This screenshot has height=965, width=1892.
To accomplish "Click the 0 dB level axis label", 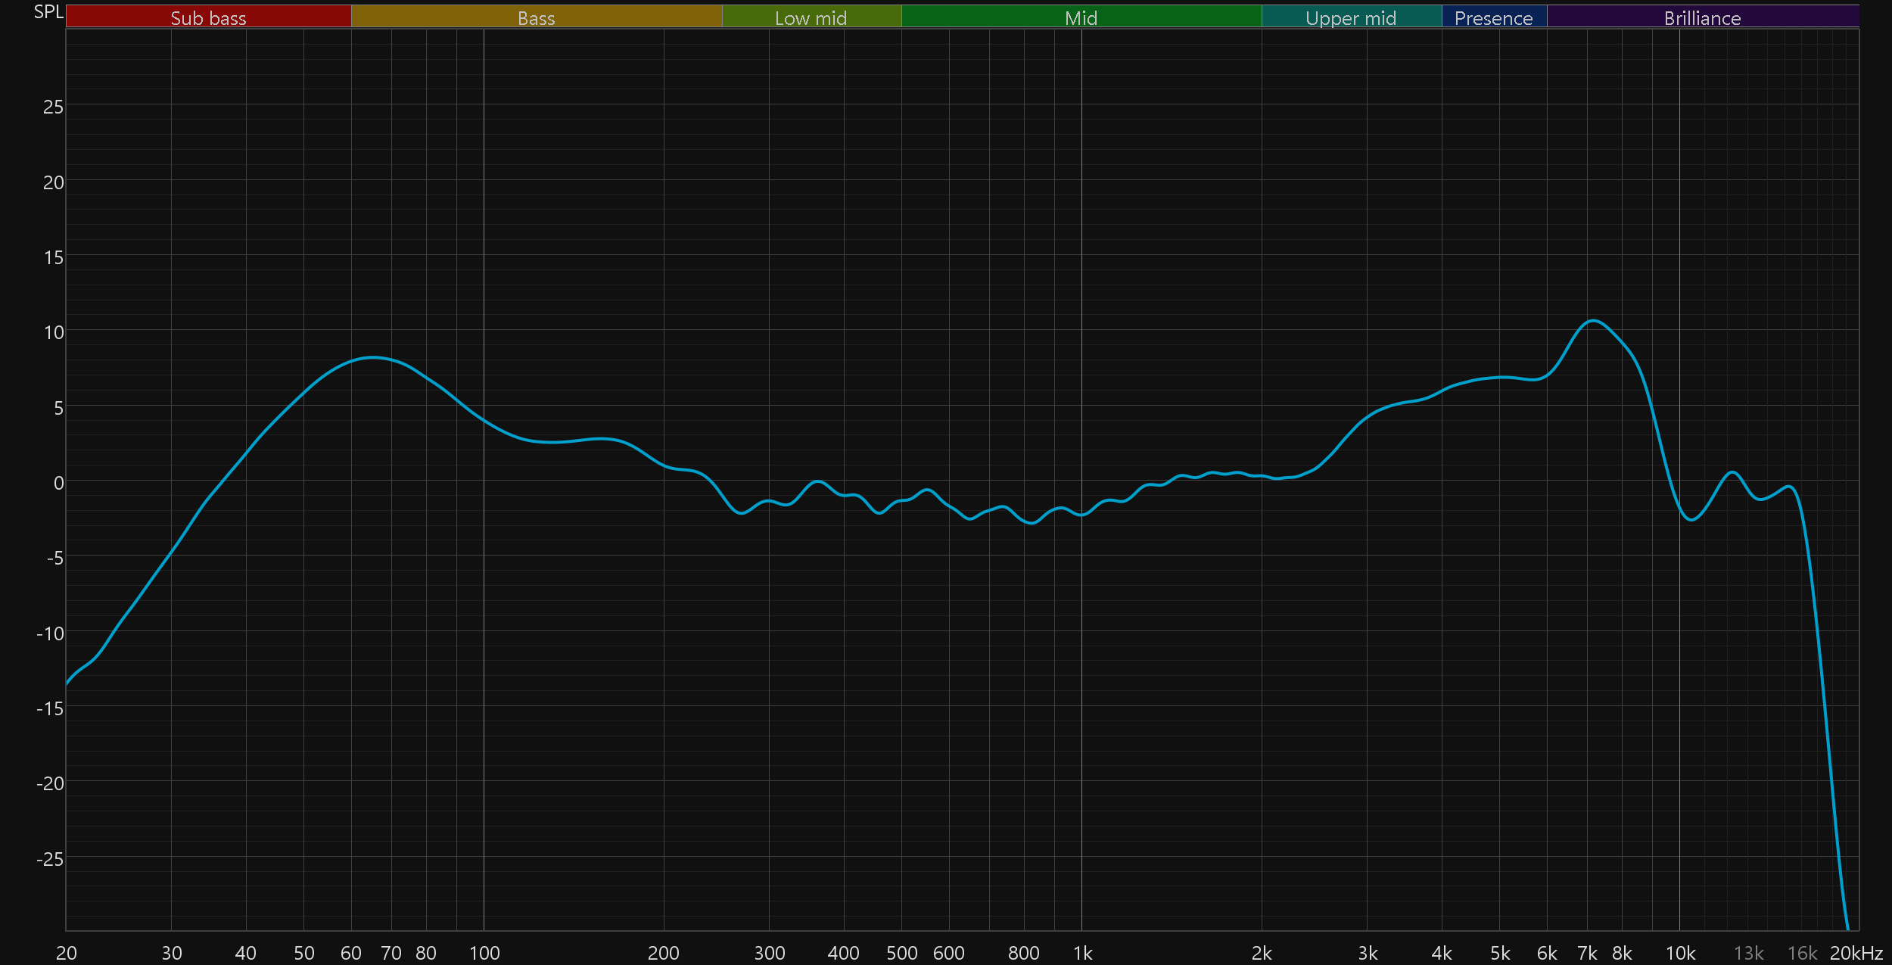I will click(58, 483).
